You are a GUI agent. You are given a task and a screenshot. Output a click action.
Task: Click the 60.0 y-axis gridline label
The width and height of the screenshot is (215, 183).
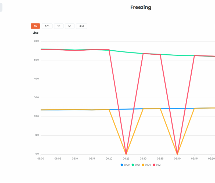36,41
